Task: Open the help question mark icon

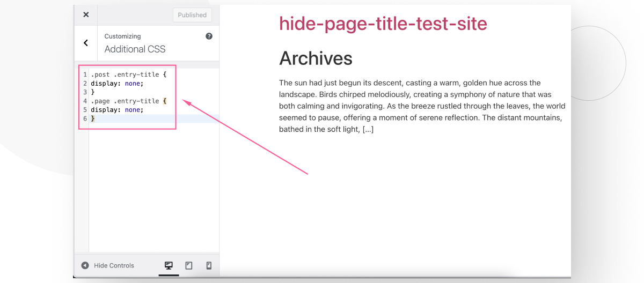Action: coord(209,36)
